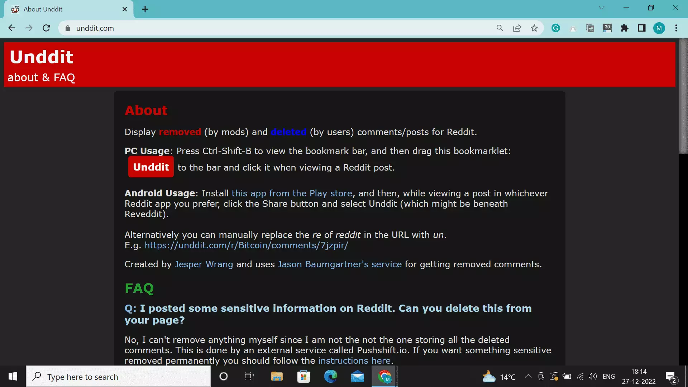Click the browser profile avatar icon
Viewport: 688px width, 387px height.
659,28
